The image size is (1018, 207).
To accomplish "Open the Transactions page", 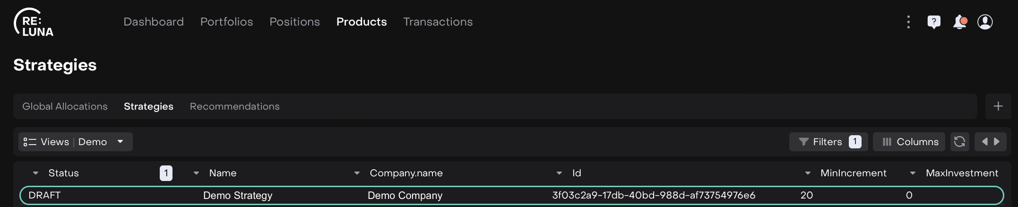I will click(x=438, y=22).
